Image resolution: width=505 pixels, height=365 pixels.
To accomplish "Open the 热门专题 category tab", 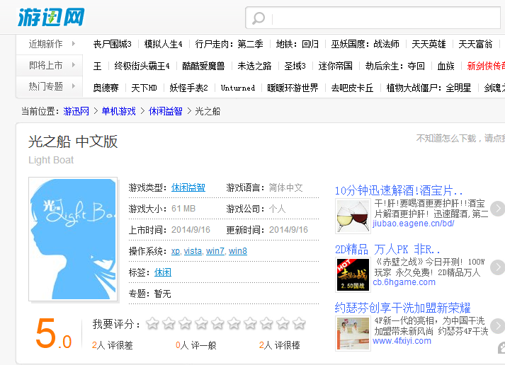I will [45, 86].
